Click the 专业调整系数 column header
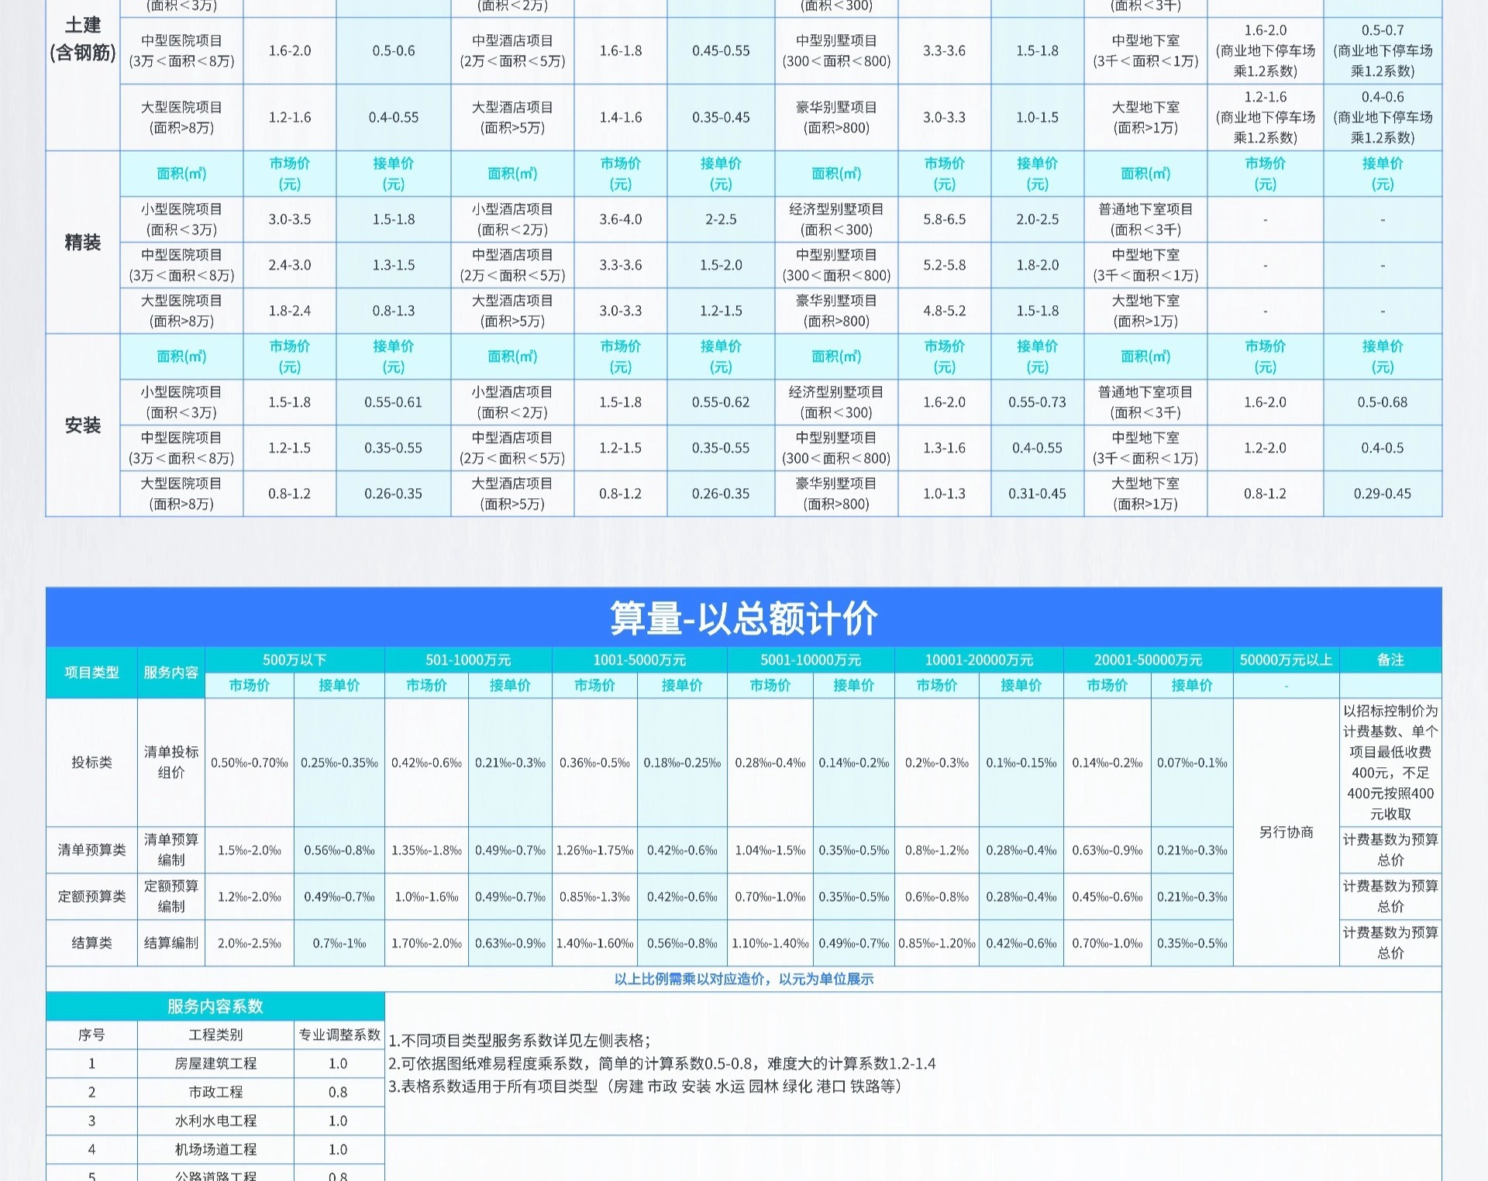This screenshot has height=1181, width=1488. click(339, 1035)
